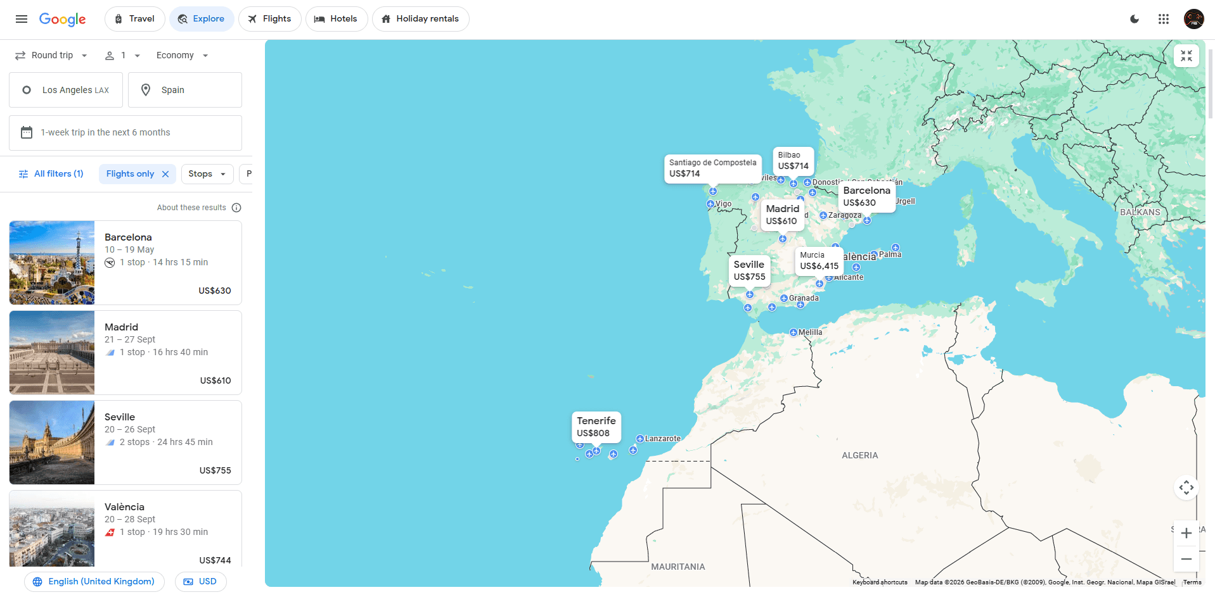Screen dimensions: 1215x597
Task: Collapse the map with fullscreen exit icon
Action: coord(1186,56)
